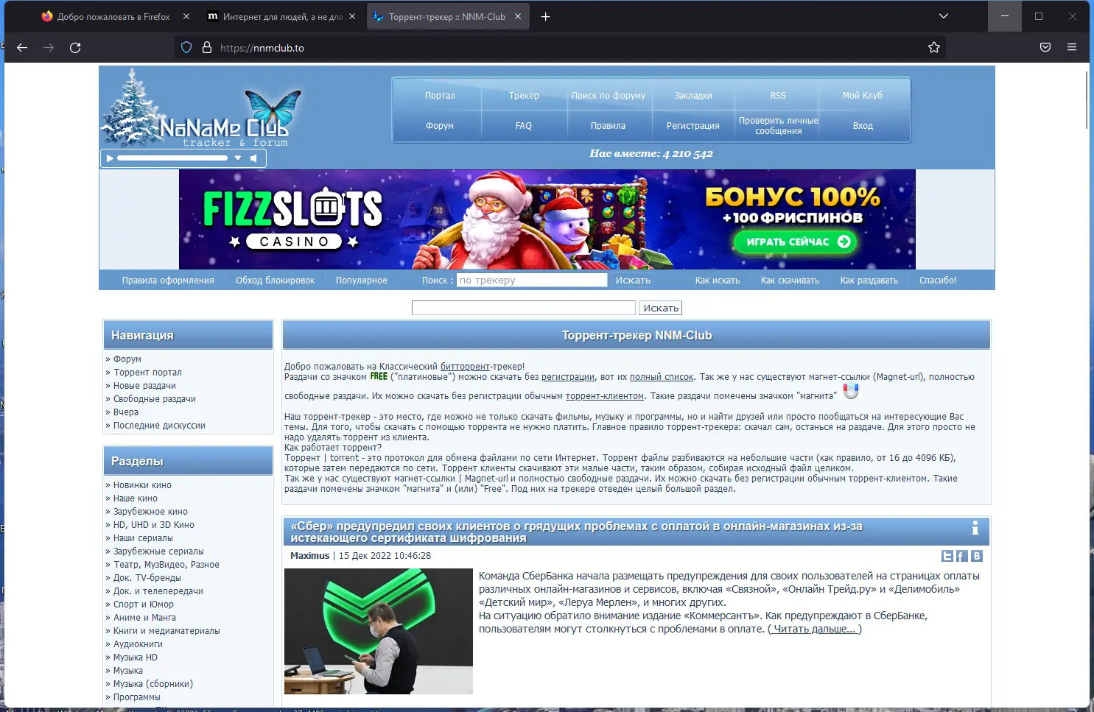The image size is (1094, 712).
Task: Open the 'Как раздавать' link
Action: pos(869,281)
